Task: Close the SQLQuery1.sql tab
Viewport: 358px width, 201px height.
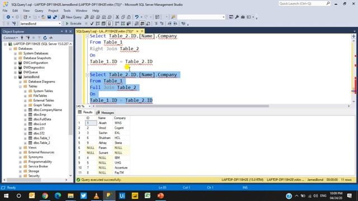Action: tap(142, 31)
